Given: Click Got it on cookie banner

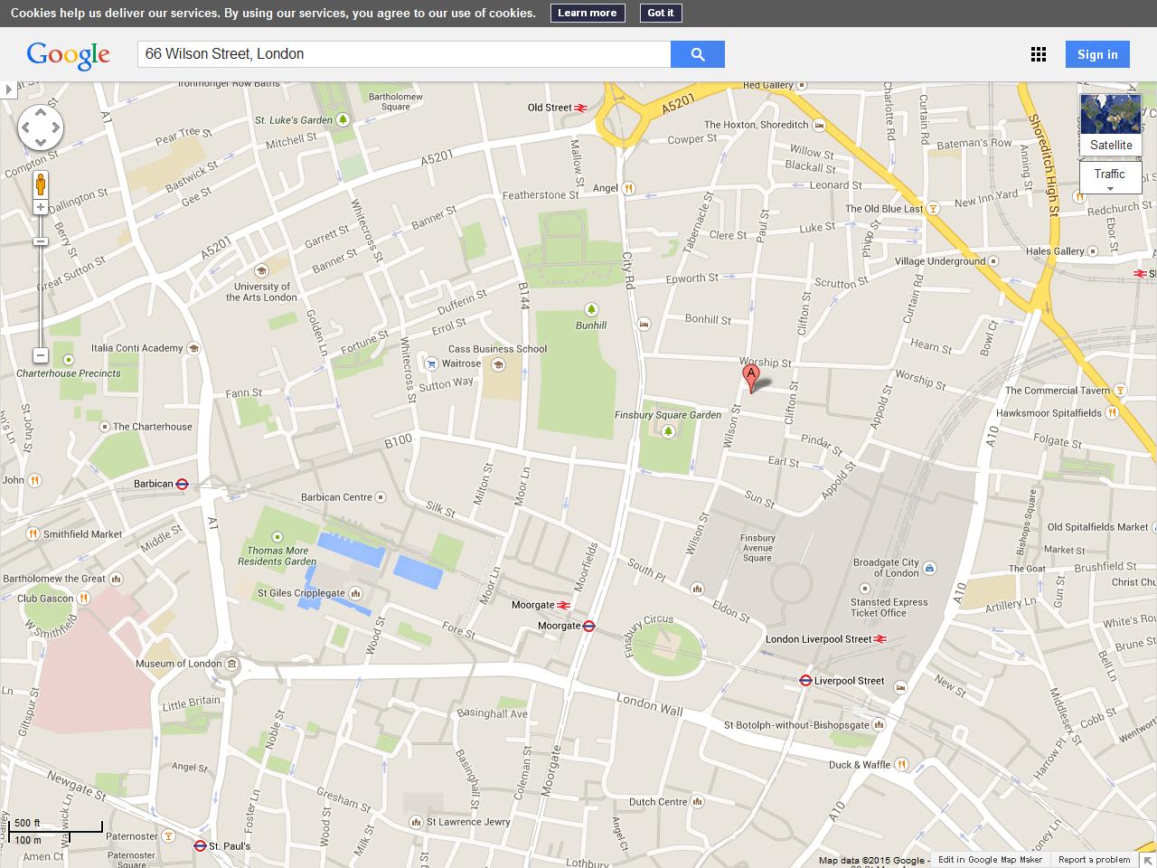Looking at the screenshot, I should click(x=661, y=13).
